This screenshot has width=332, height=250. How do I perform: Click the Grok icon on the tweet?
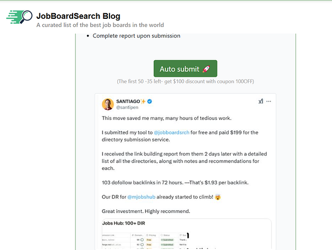(x=261, y=102)
